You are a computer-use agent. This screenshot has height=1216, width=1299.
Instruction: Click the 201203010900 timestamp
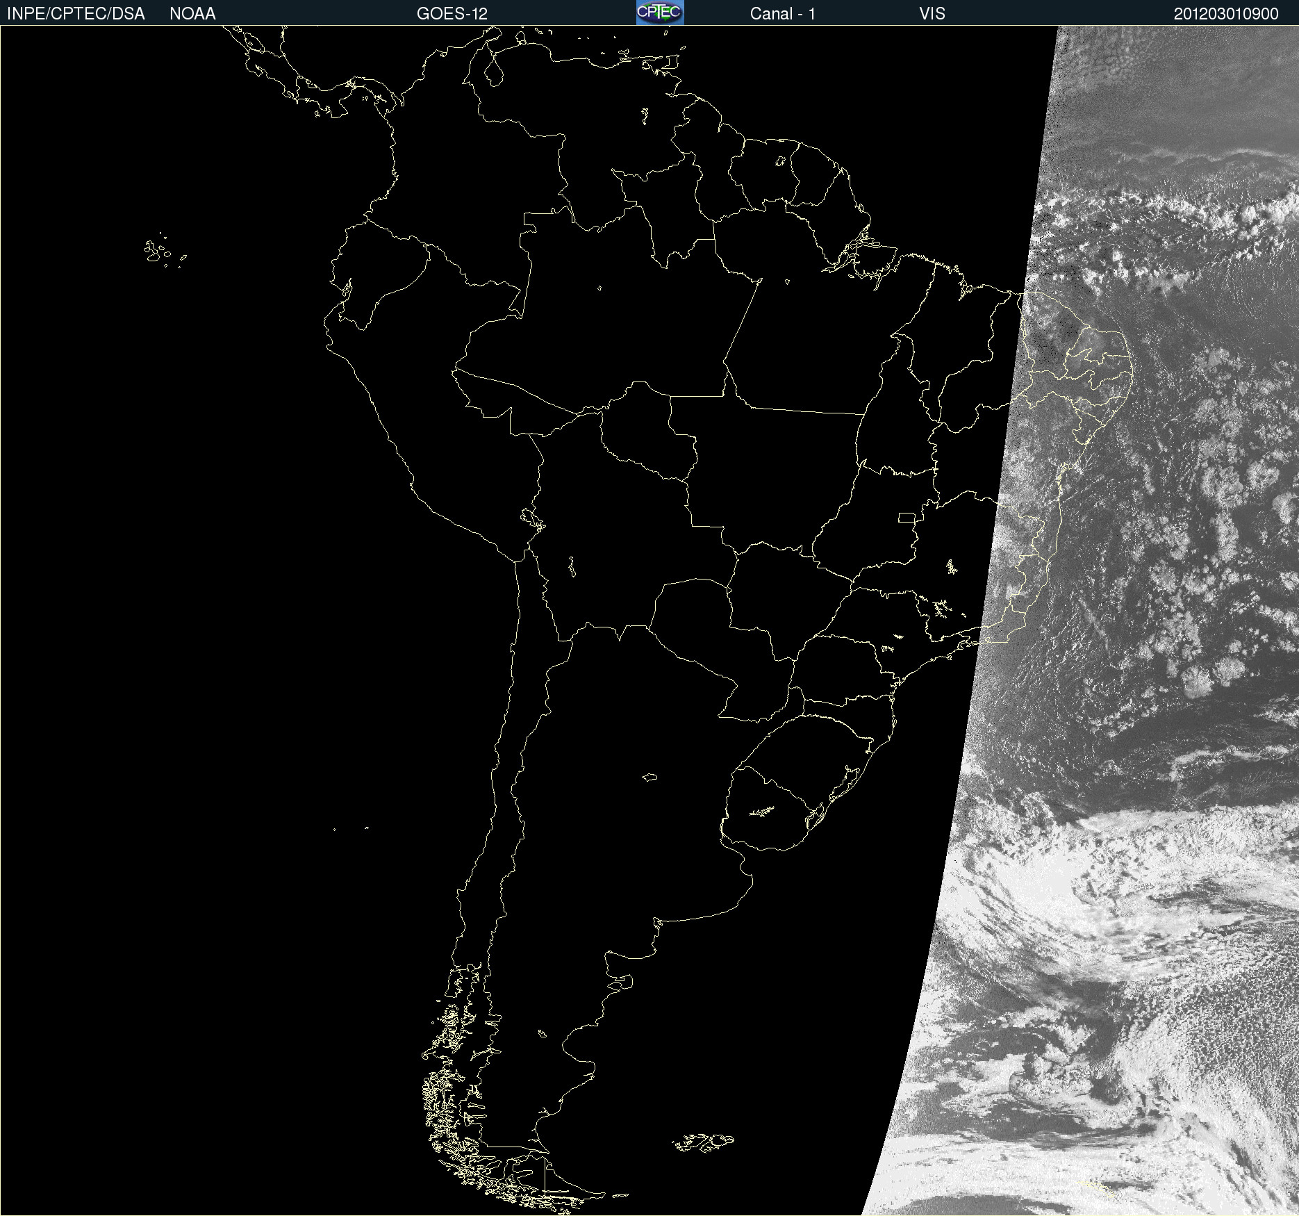(x=1226, y=14)
